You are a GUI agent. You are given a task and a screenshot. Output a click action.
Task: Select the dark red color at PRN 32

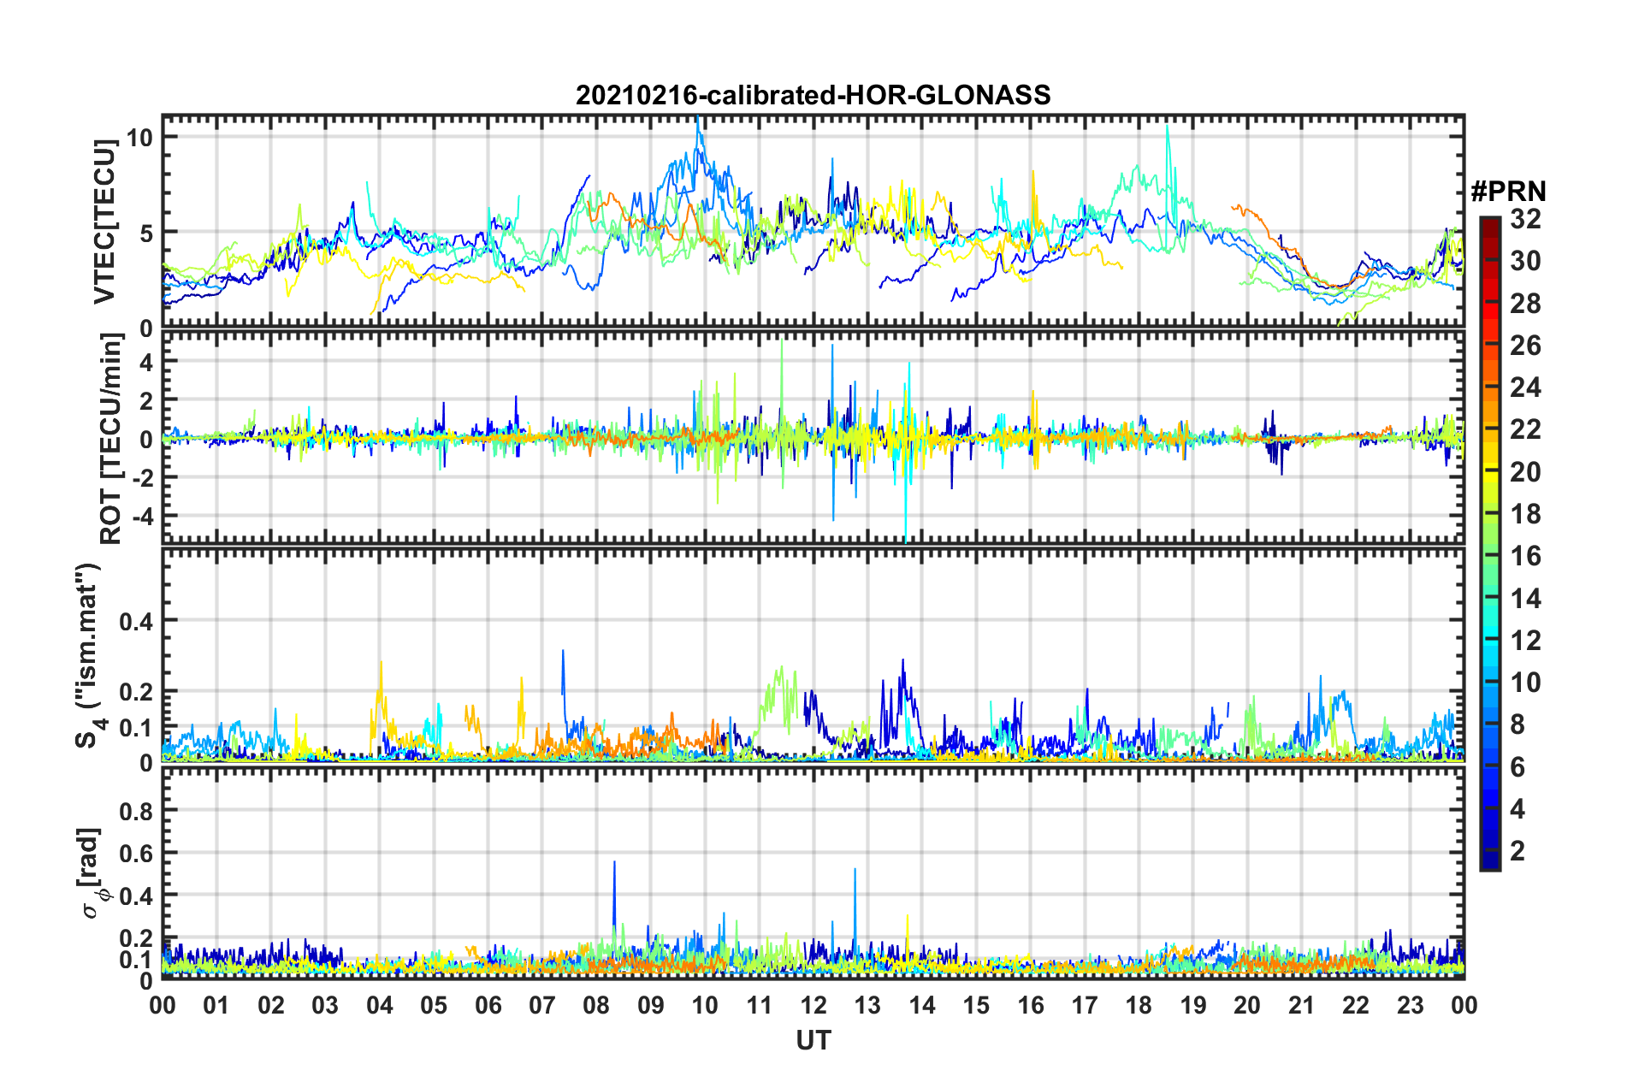point(1489,224)
